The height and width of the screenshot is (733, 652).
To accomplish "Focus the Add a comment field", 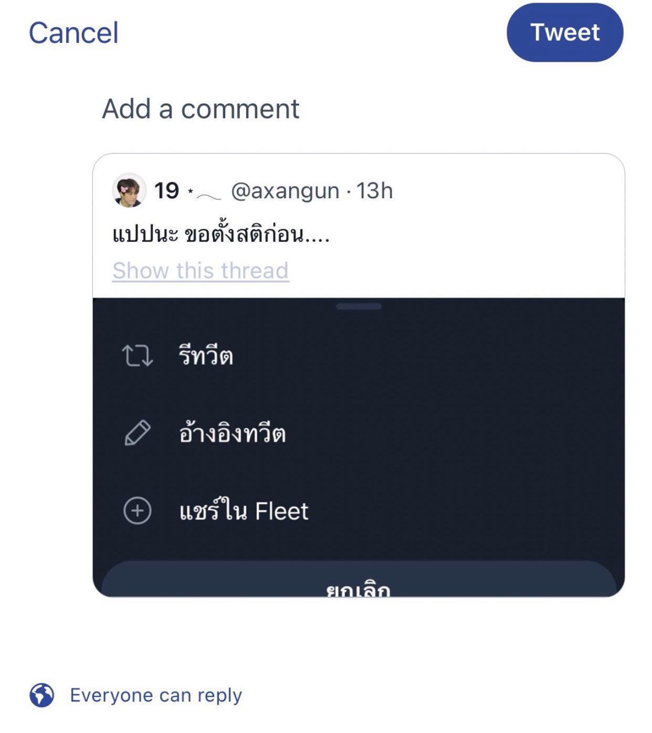I will coord(201,109).
